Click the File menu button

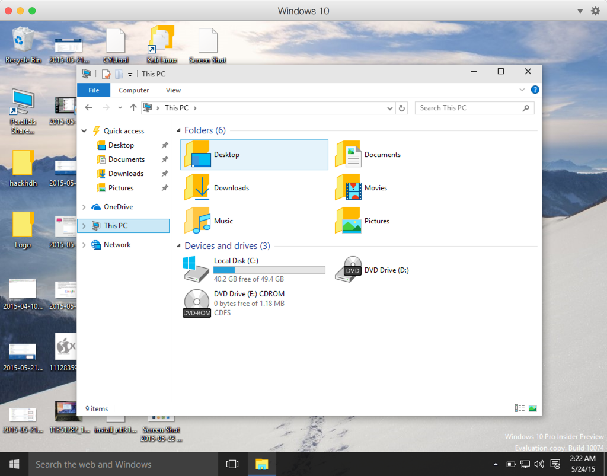point(94,90)
